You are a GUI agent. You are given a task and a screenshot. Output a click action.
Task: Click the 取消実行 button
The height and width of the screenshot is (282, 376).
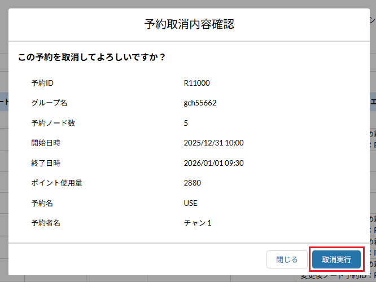[x=336, y=259]
